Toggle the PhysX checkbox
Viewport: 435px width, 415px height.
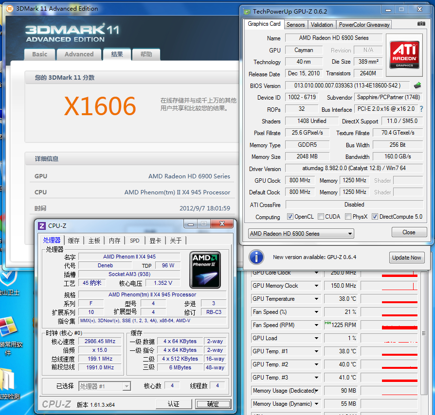coord(348,217)
